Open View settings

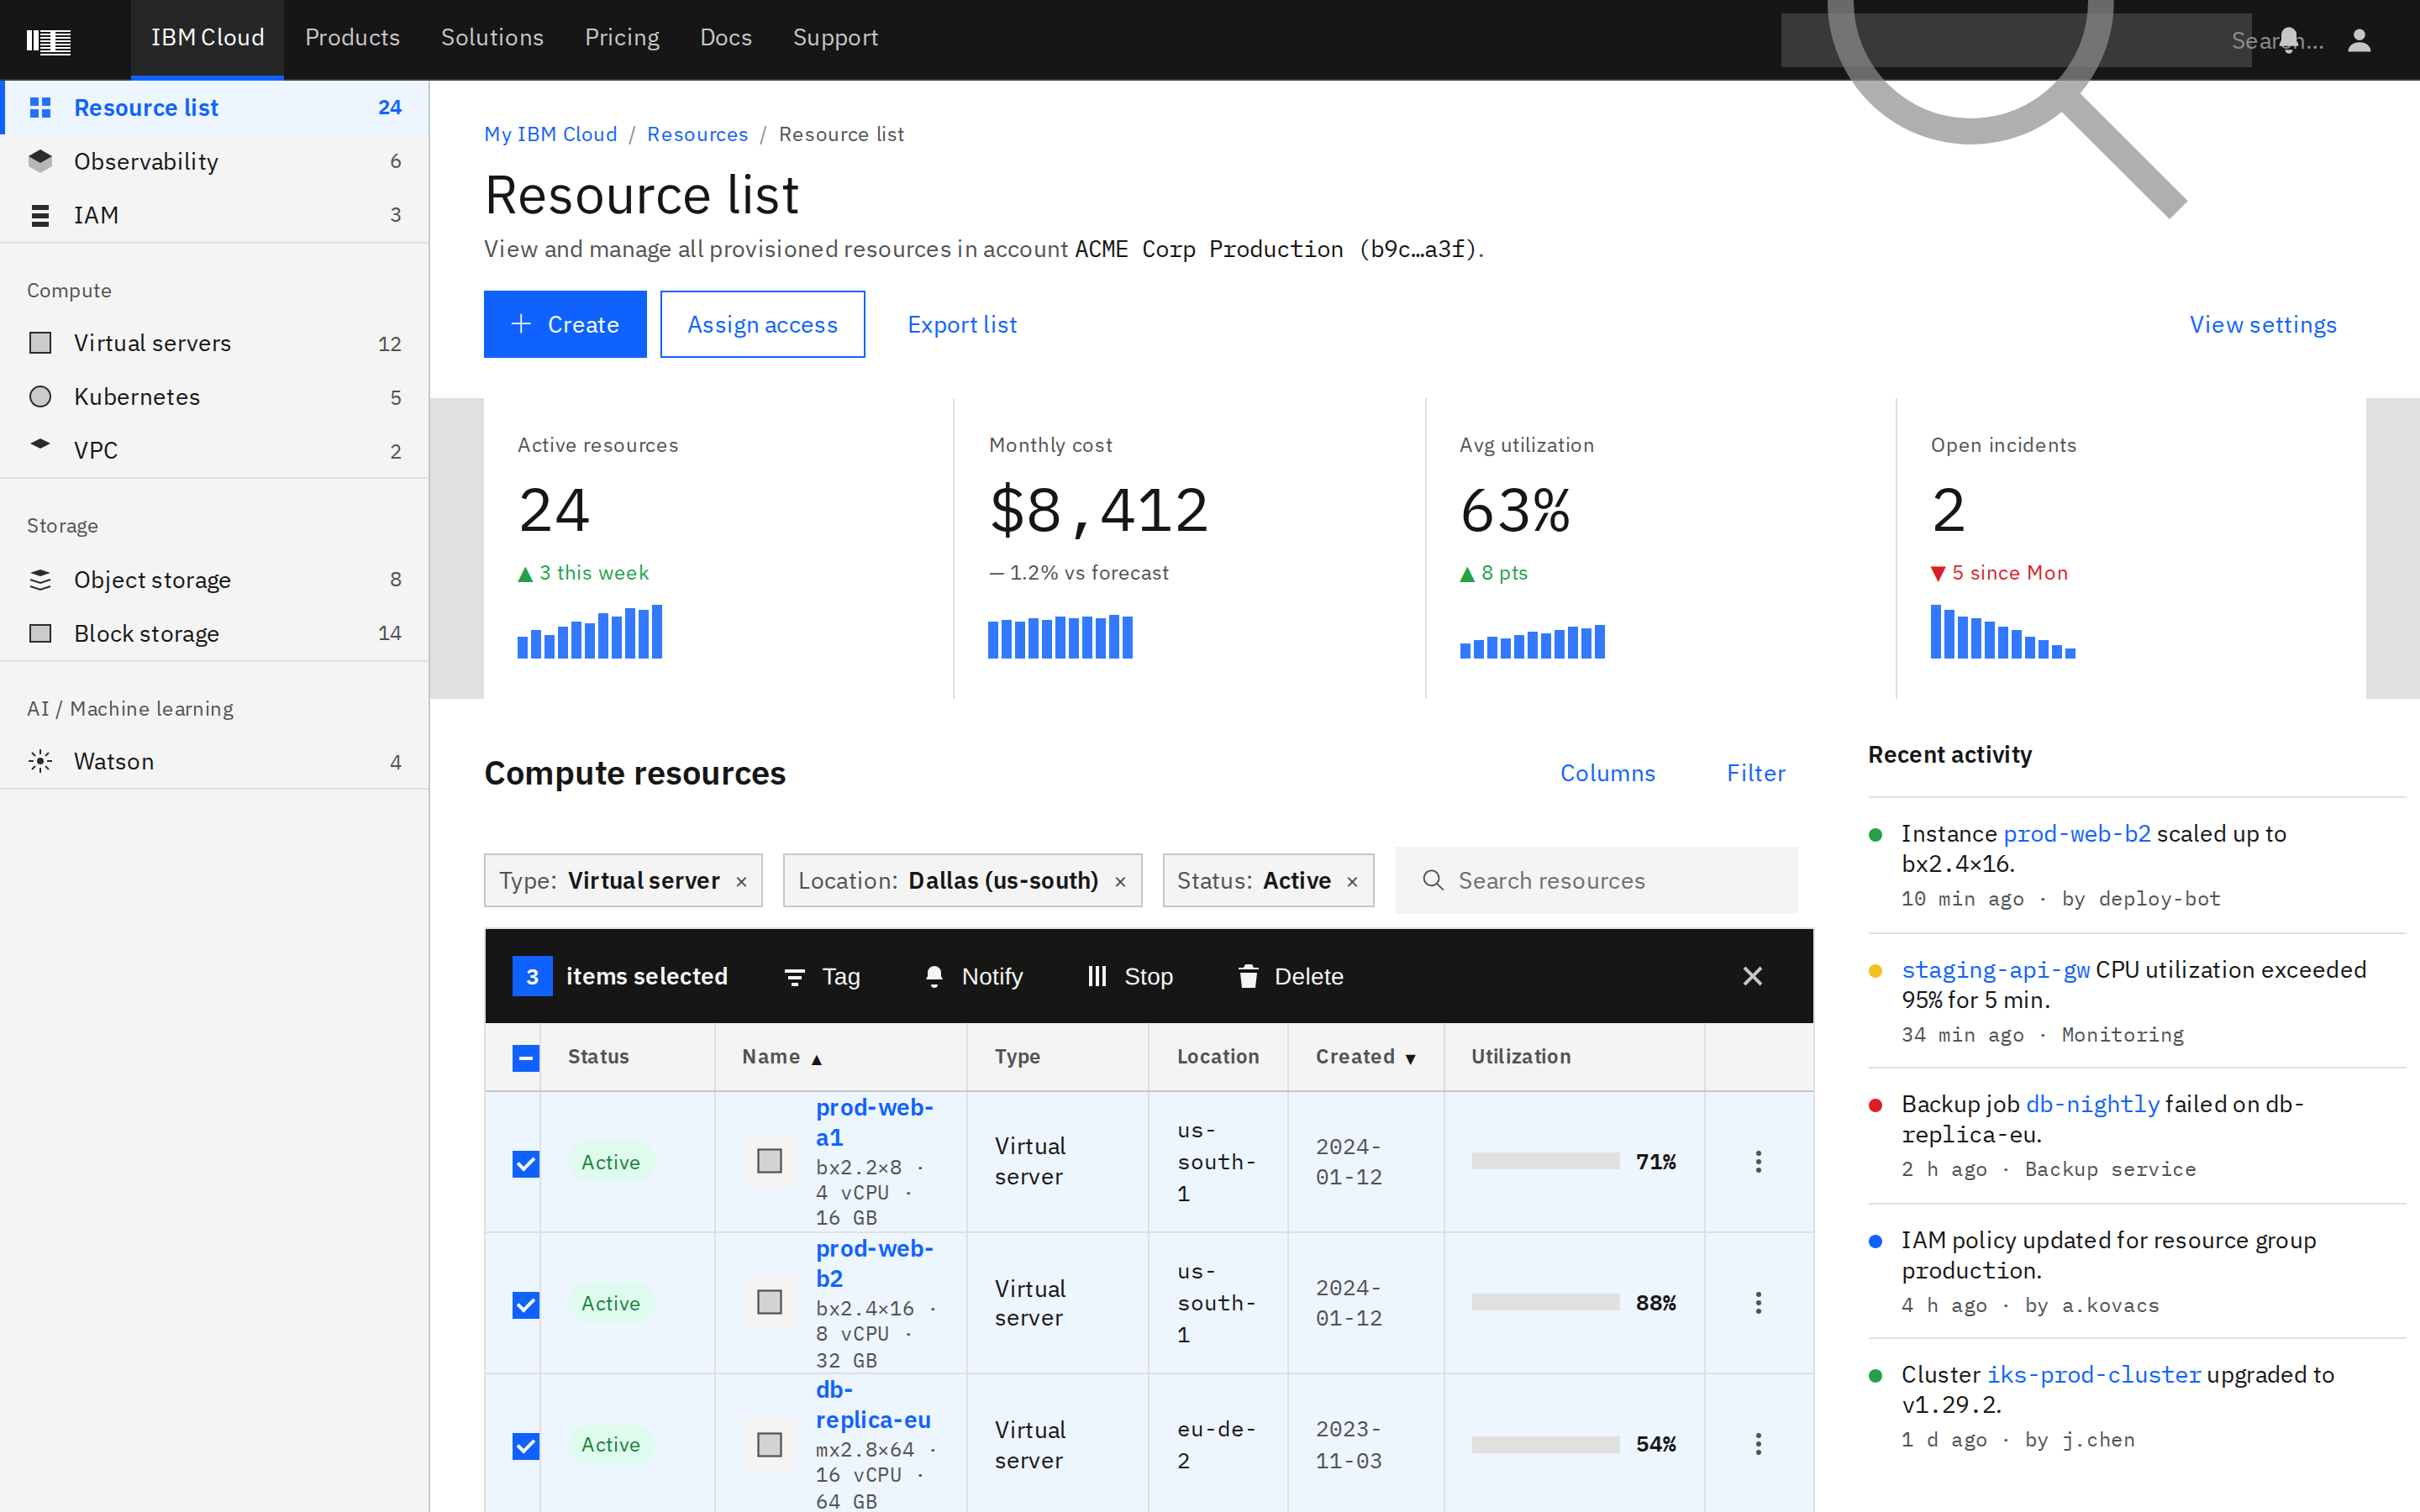[2263, 324]
